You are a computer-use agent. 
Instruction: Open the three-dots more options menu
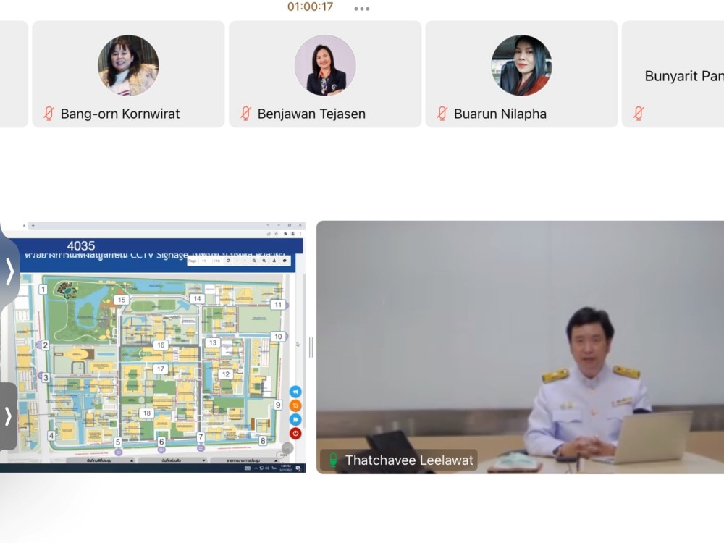pyautogui.click(x=362, y=9)
